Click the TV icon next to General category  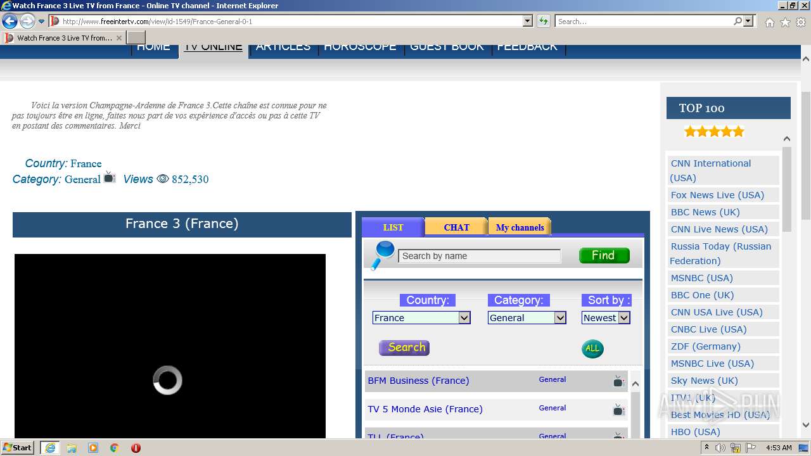[110, 177]
